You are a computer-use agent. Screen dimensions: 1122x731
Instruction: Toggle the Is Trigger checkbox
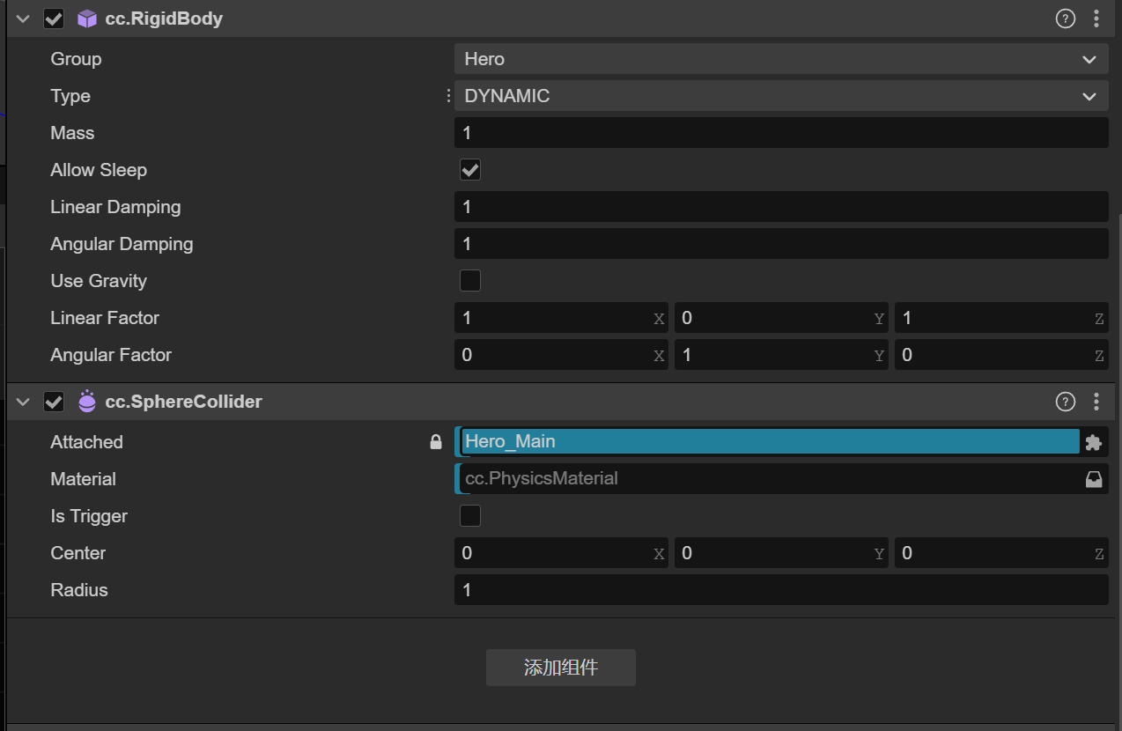pyautogui.click(x=470, y=516)
